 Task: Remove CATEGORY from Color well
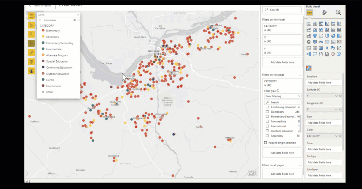(x=340, y=136)
